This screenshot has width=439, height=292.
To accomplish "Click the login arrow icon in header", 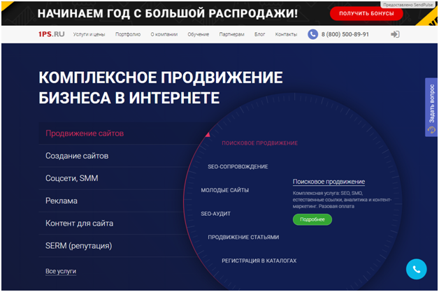I will (x=395, y=34).
